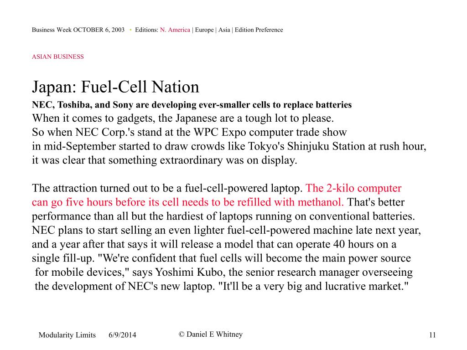Viewport: 467px width, 350px height.
Task: Click the 'Editions:' label
Action: (146, 30)
